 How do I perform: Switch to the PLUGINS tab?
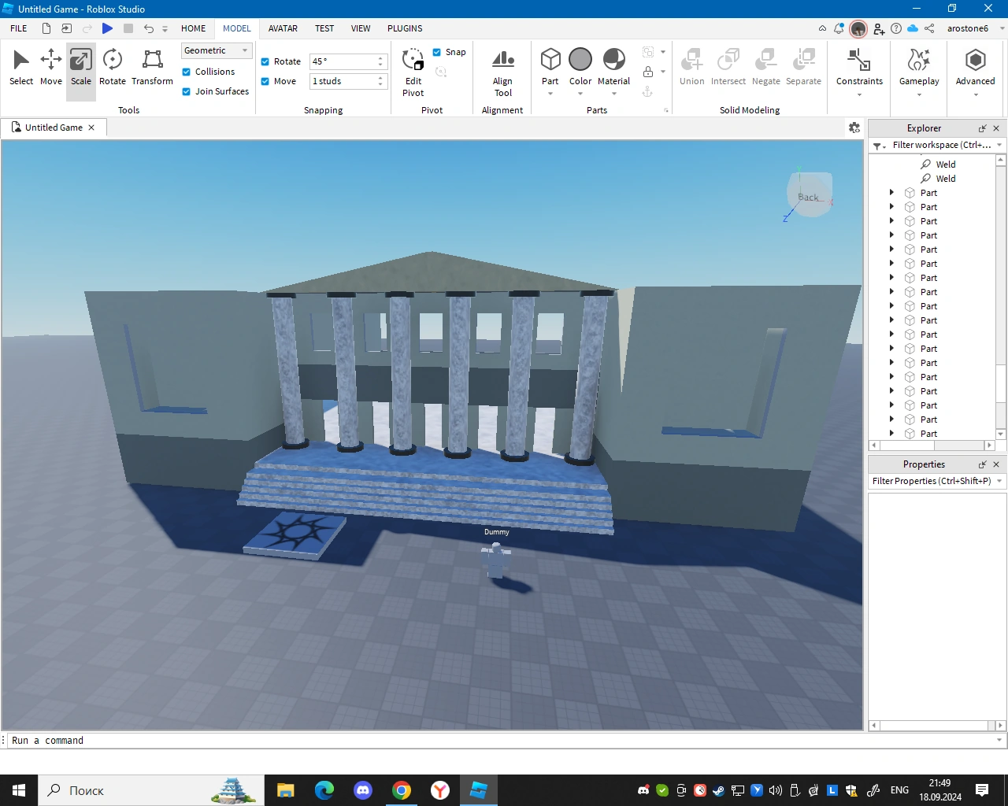pyautogui.click(x=405, y=28)
